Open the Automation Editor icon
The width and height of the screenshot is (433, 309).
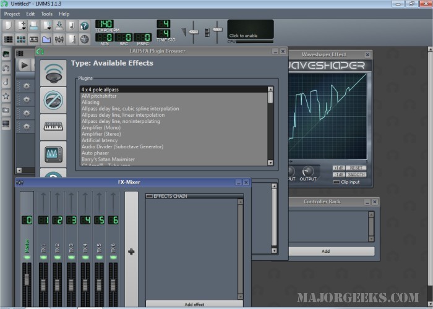click(46, 39)
